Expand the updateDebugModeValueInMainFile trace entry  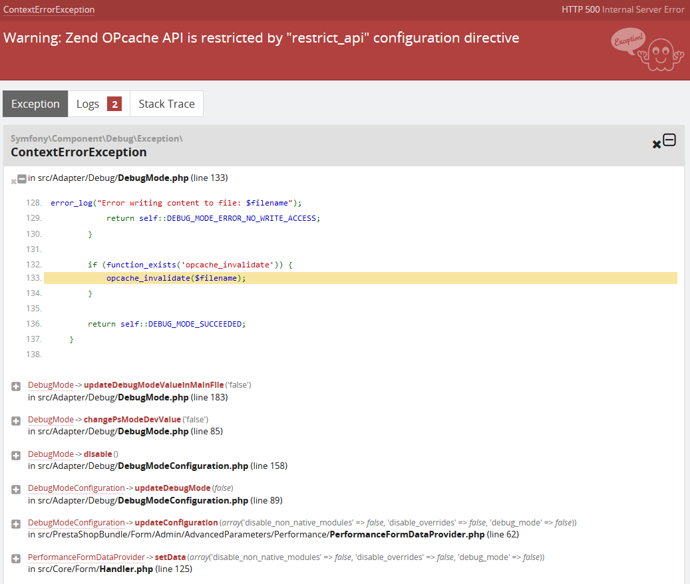pos(16,386)
